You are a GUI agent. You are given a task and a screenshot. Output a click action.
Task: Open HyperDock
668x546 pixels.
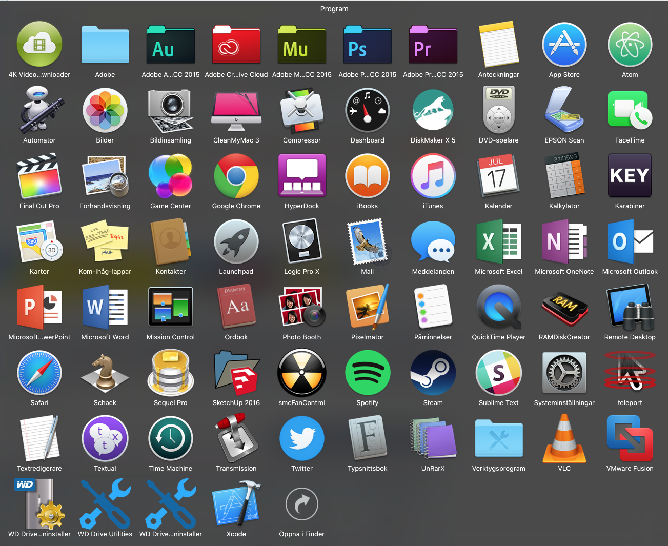pyautogui.click(x=302, y=175)
